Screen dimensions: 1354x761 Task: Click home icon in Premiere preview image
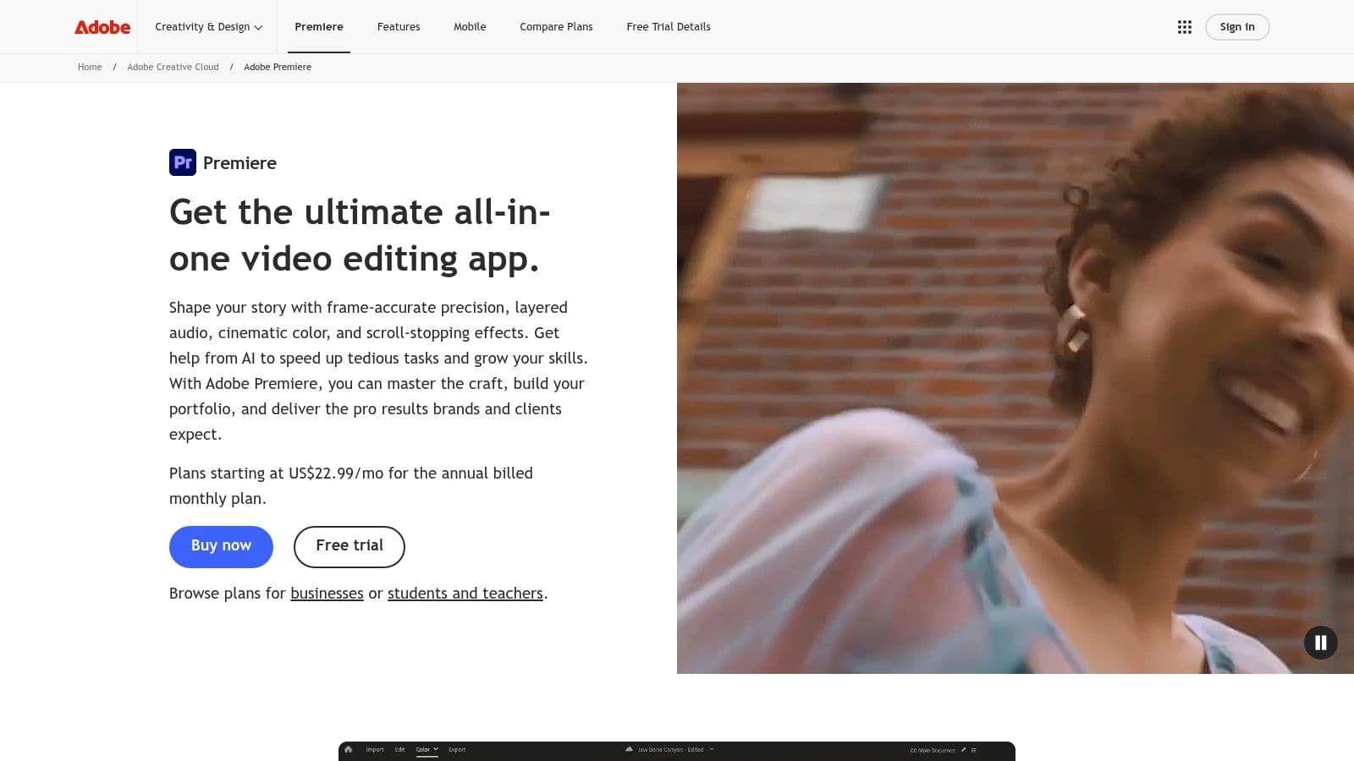click(x=348, y=749)
